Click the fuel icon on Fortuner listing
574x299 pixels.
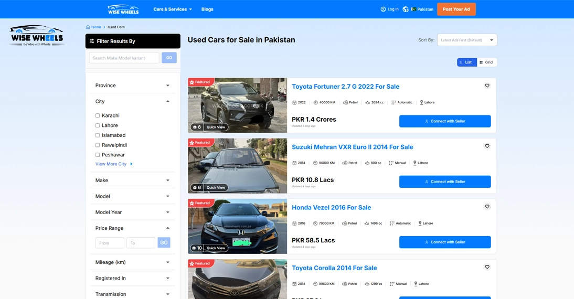point(345,102)
